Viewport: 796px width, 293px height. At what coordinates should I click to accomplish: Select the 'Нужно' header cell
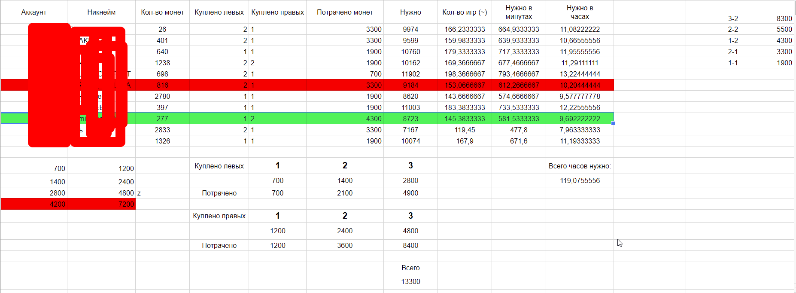[410, 12]
